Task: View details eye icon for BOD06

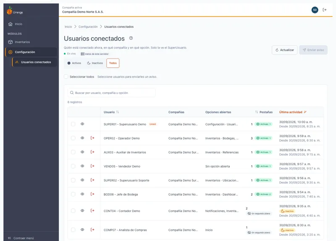Action: (82, 194)
